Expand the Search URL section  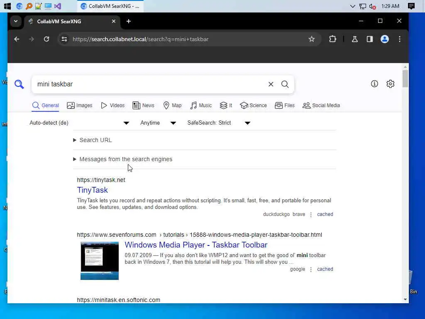(93, 140)
